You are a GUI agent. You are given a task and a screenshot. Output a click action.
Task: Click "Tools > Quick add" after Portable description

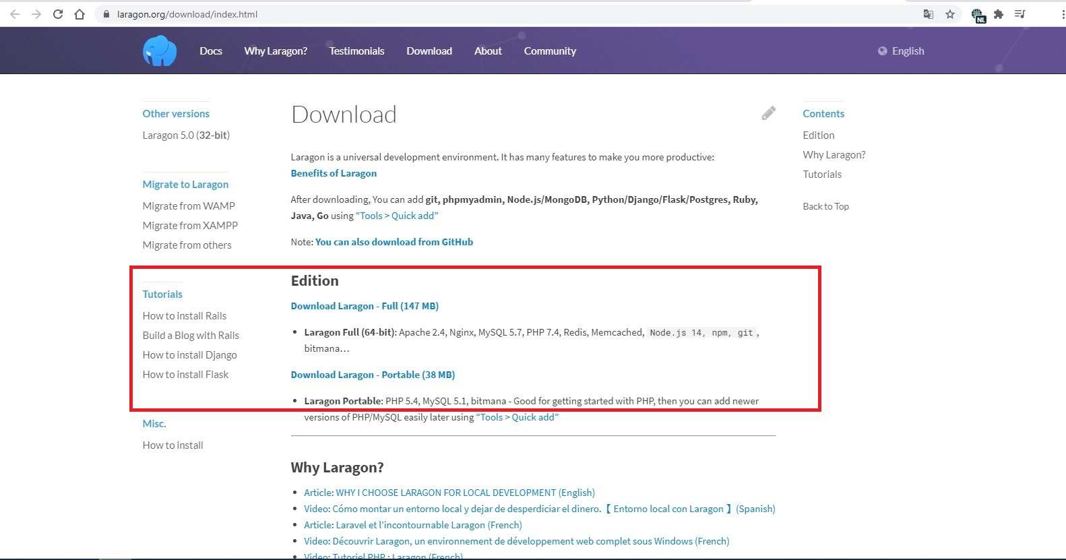coord(517,417)
